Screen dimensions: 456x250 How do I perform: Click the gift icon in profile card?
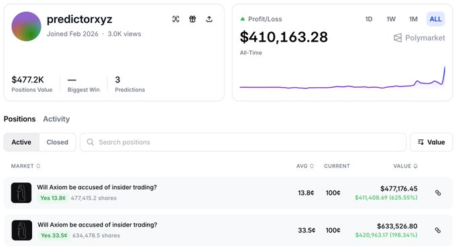pyautogui.click(x=192, y=19)
